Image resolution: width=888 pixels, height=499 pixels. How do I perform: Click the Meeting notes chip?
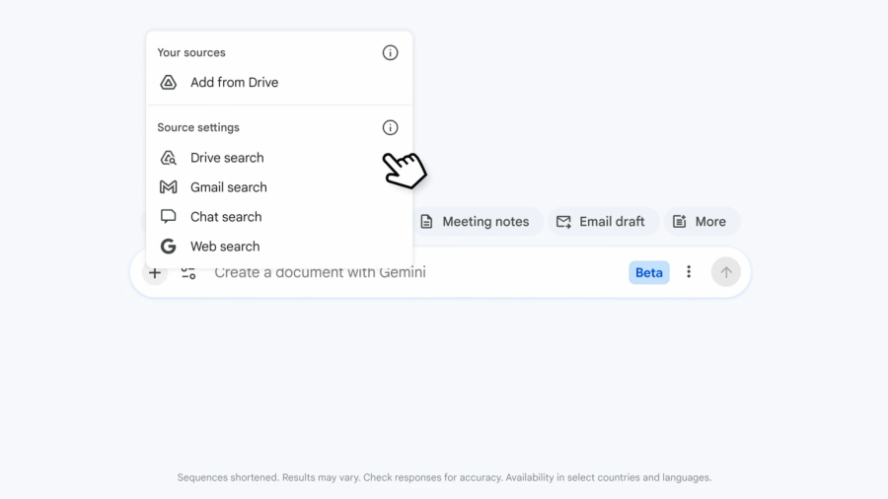click(475, 222)
